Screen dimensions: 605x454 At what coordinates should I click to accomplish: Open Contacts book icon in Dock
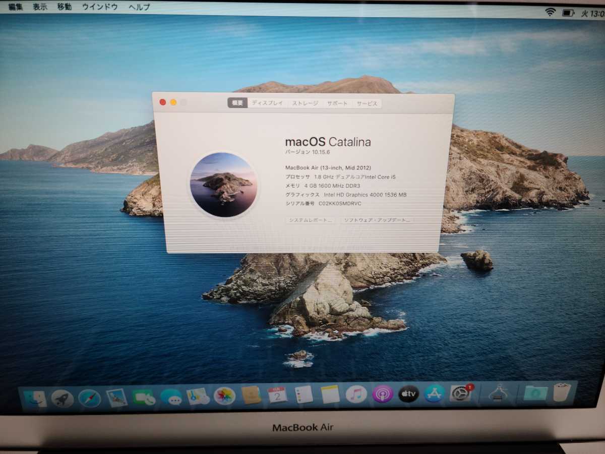(251, 395)
